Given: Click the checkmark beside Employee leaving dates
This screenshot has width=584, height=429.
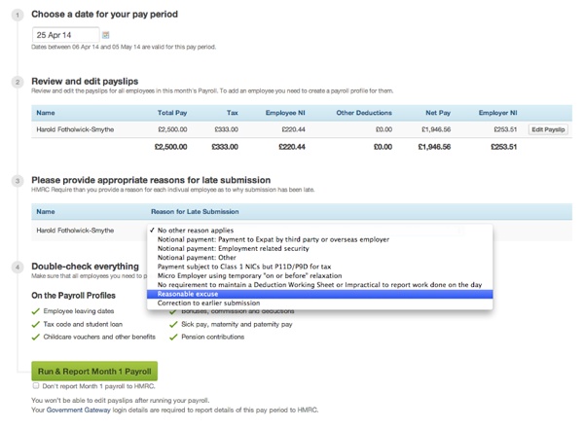Looking at the screenshot, I should 36,310.
